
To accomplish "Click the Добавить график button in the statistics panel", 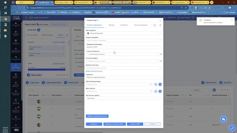I will coord(34,75).
